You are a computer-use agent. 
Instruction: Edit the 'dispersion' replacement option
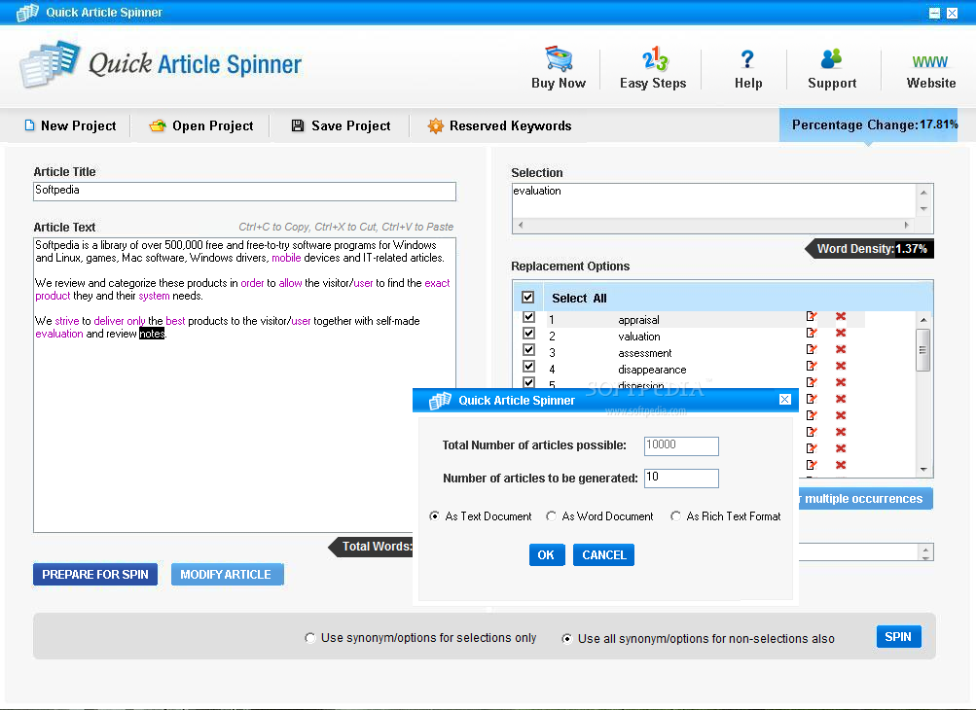point(811,382)
